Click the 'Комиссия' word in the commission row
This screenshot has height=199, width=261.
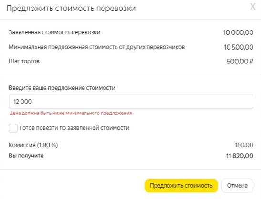click(22, 145)
